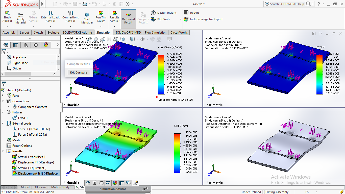Screen dimensions: 345x194
Task: Switch to the Evaluate tab
Action: 53,33
